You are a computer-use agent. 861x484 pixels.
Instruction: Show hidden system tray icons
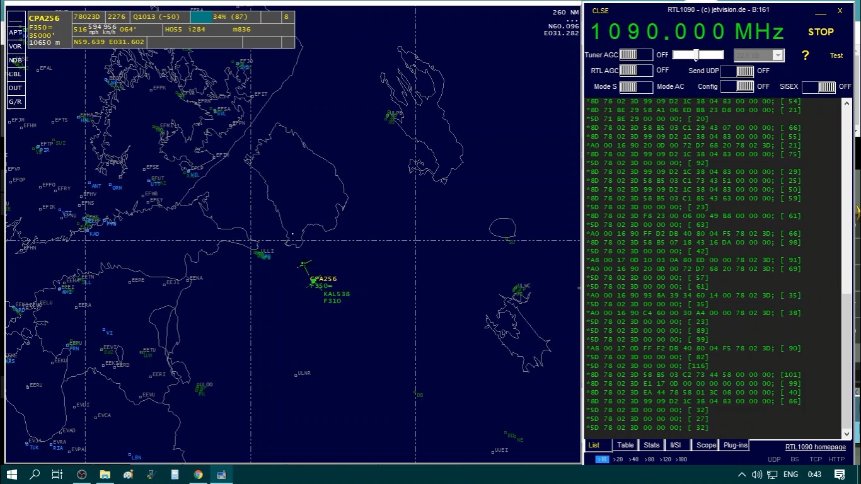point(742,475)
